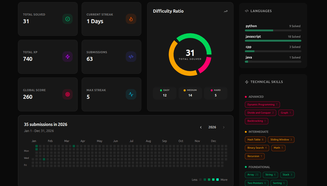Click the green heatmap cell in March
This screenshot has height=186, width=327.
click(x=74, y=146)
